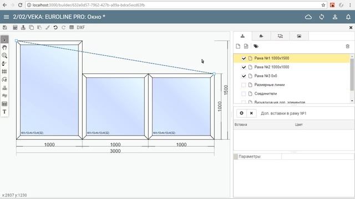Check the Размерные линии checkbox
The height and width of the screenshot is (199, 355).
point(244,85)
